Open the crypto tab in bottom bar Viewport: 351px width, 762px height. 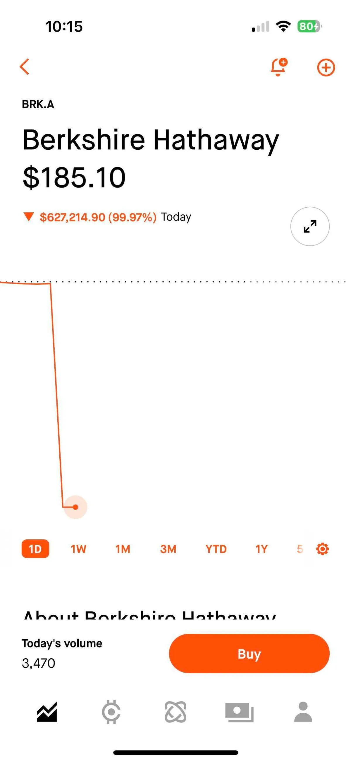pos(111,712)
